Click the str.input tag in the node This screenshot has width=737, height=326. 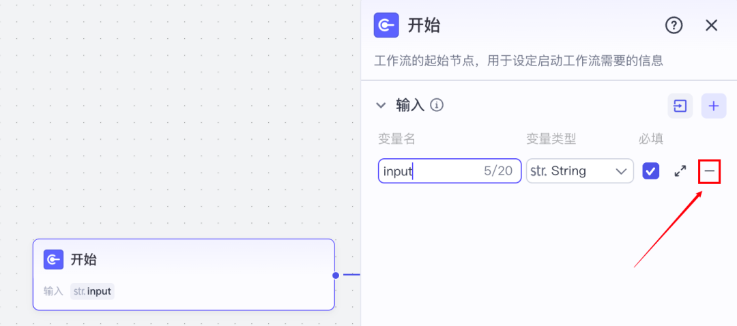(92, 291)
